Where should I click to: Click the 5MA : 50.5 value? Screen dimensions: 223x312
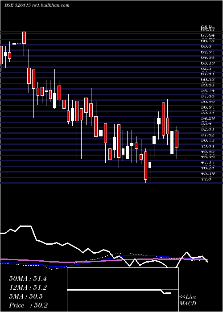[26, 296]
